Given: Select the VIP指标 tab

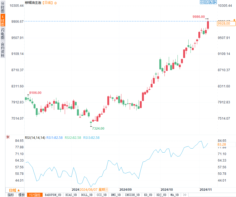Looking at the screenshot, I should [35, 195].
